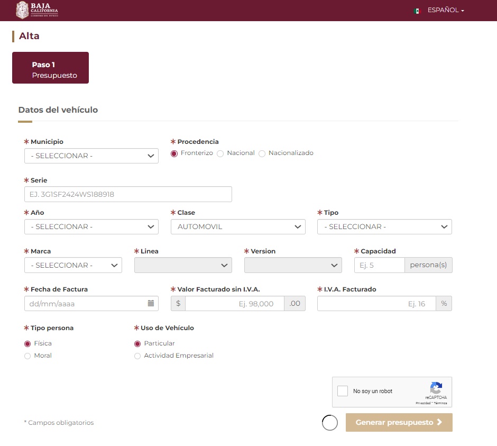Viewport: 497px width, 446px height.
Task: Open the Clase dropdown showing AUTOMOVIL
Action: pos(237,226)
